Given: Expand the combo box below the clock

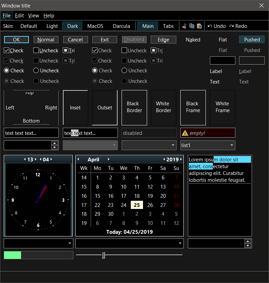Looking at the screenshot, I should coord(70,244).
